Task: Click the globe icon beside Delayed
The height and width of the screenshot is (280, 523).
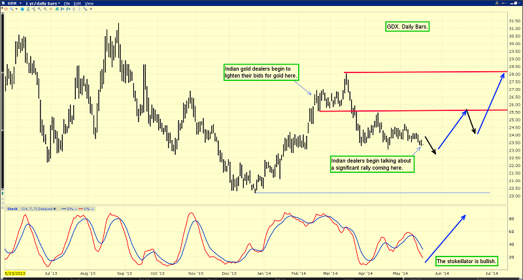Action: pos(55,209)
